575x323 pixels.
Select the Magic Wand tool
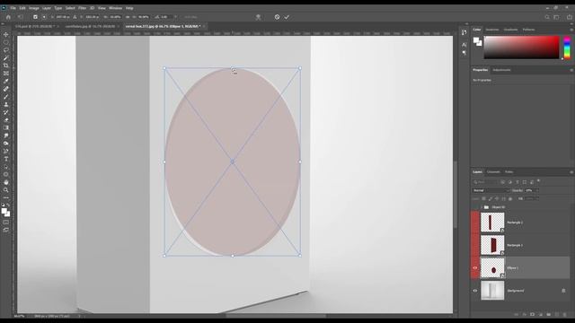[6, 57]
